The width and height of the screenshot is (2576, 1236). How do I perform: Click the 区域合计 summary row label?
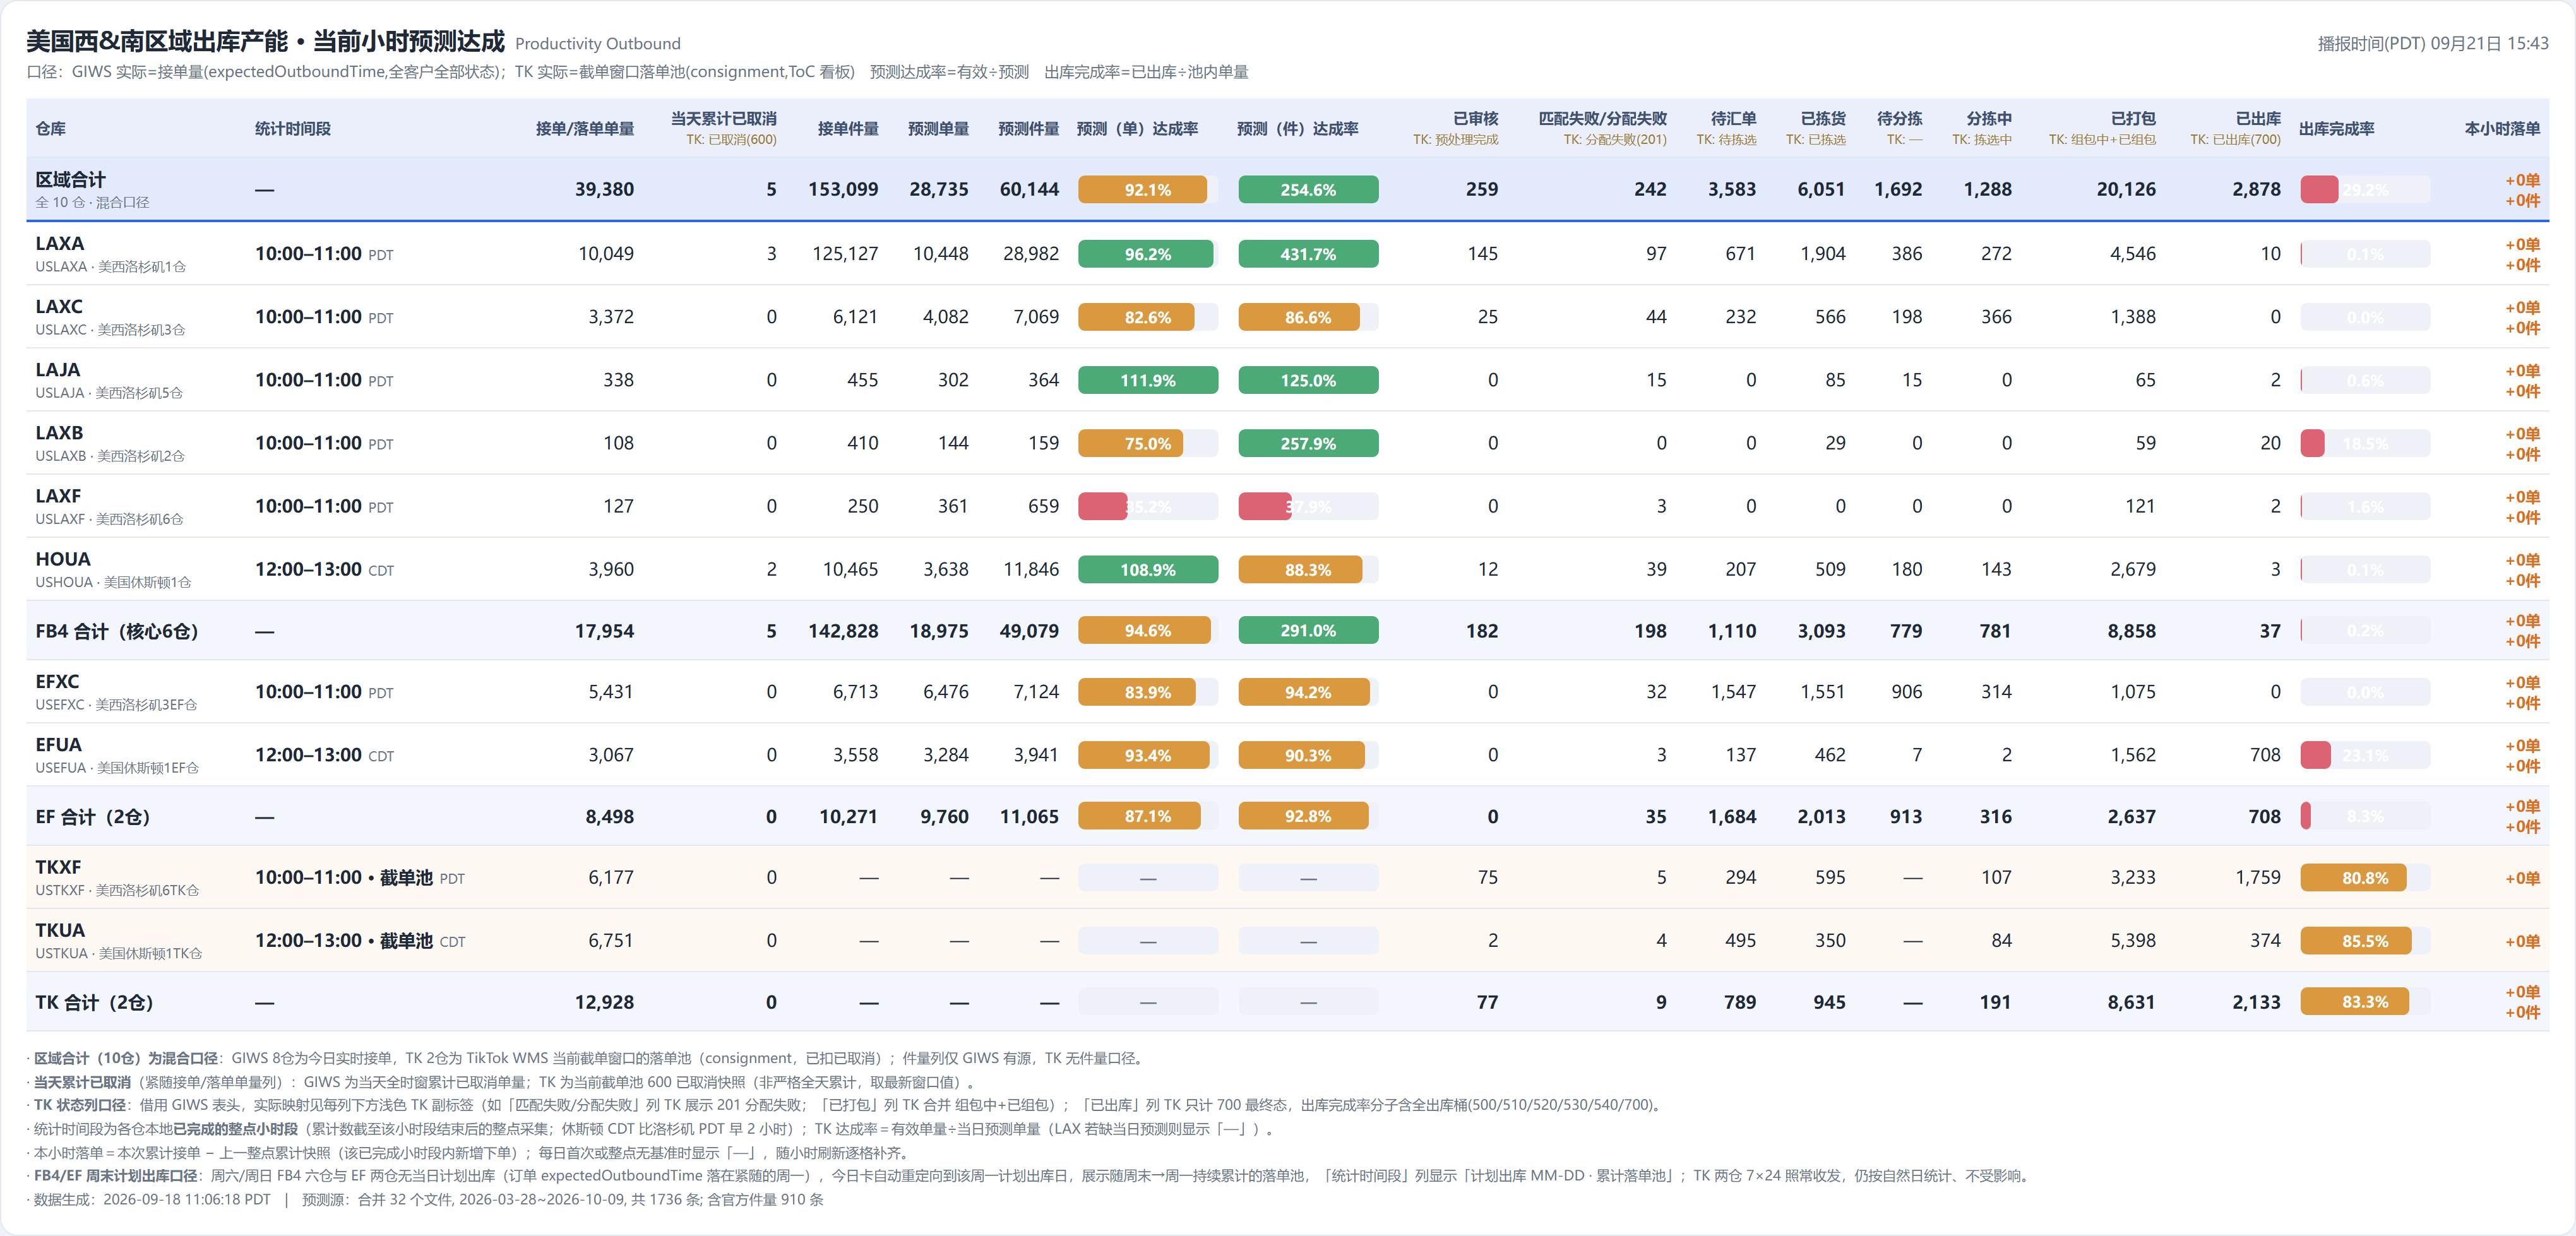[x=70, y=179]
